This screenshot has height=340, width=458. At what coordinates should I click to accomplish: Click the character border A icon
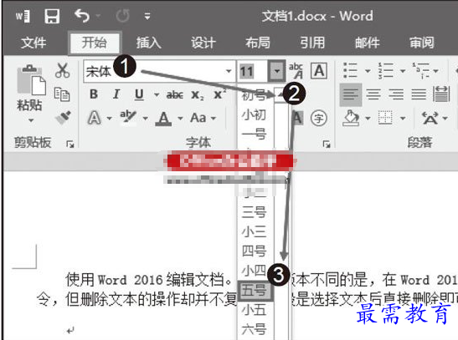coord(319,70)
